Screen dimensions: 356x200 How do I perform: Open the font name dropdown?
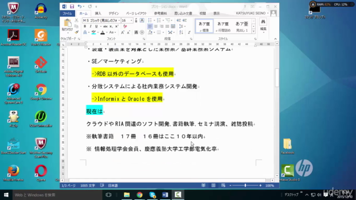101,21
